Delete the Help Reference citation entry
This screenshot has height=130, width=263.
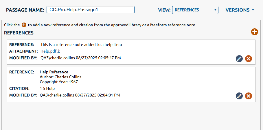(248, 96)
